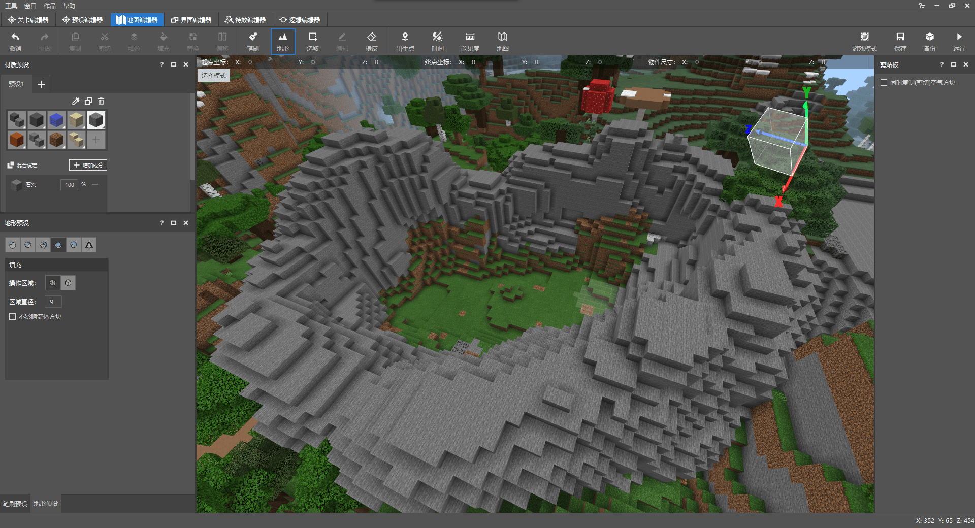Screen dimensions: 975x528
Task: Select the third terrain preset icon
Action: coord(43,245)
